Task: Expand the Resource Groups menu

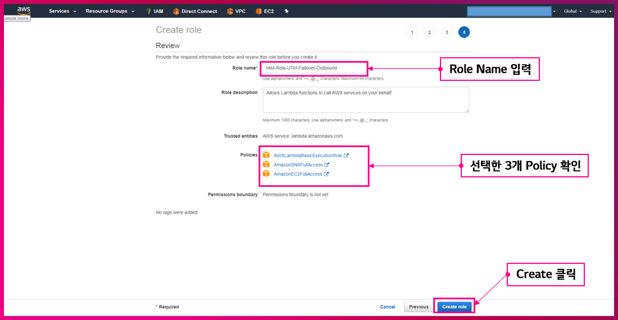Action: click(110, 11)
